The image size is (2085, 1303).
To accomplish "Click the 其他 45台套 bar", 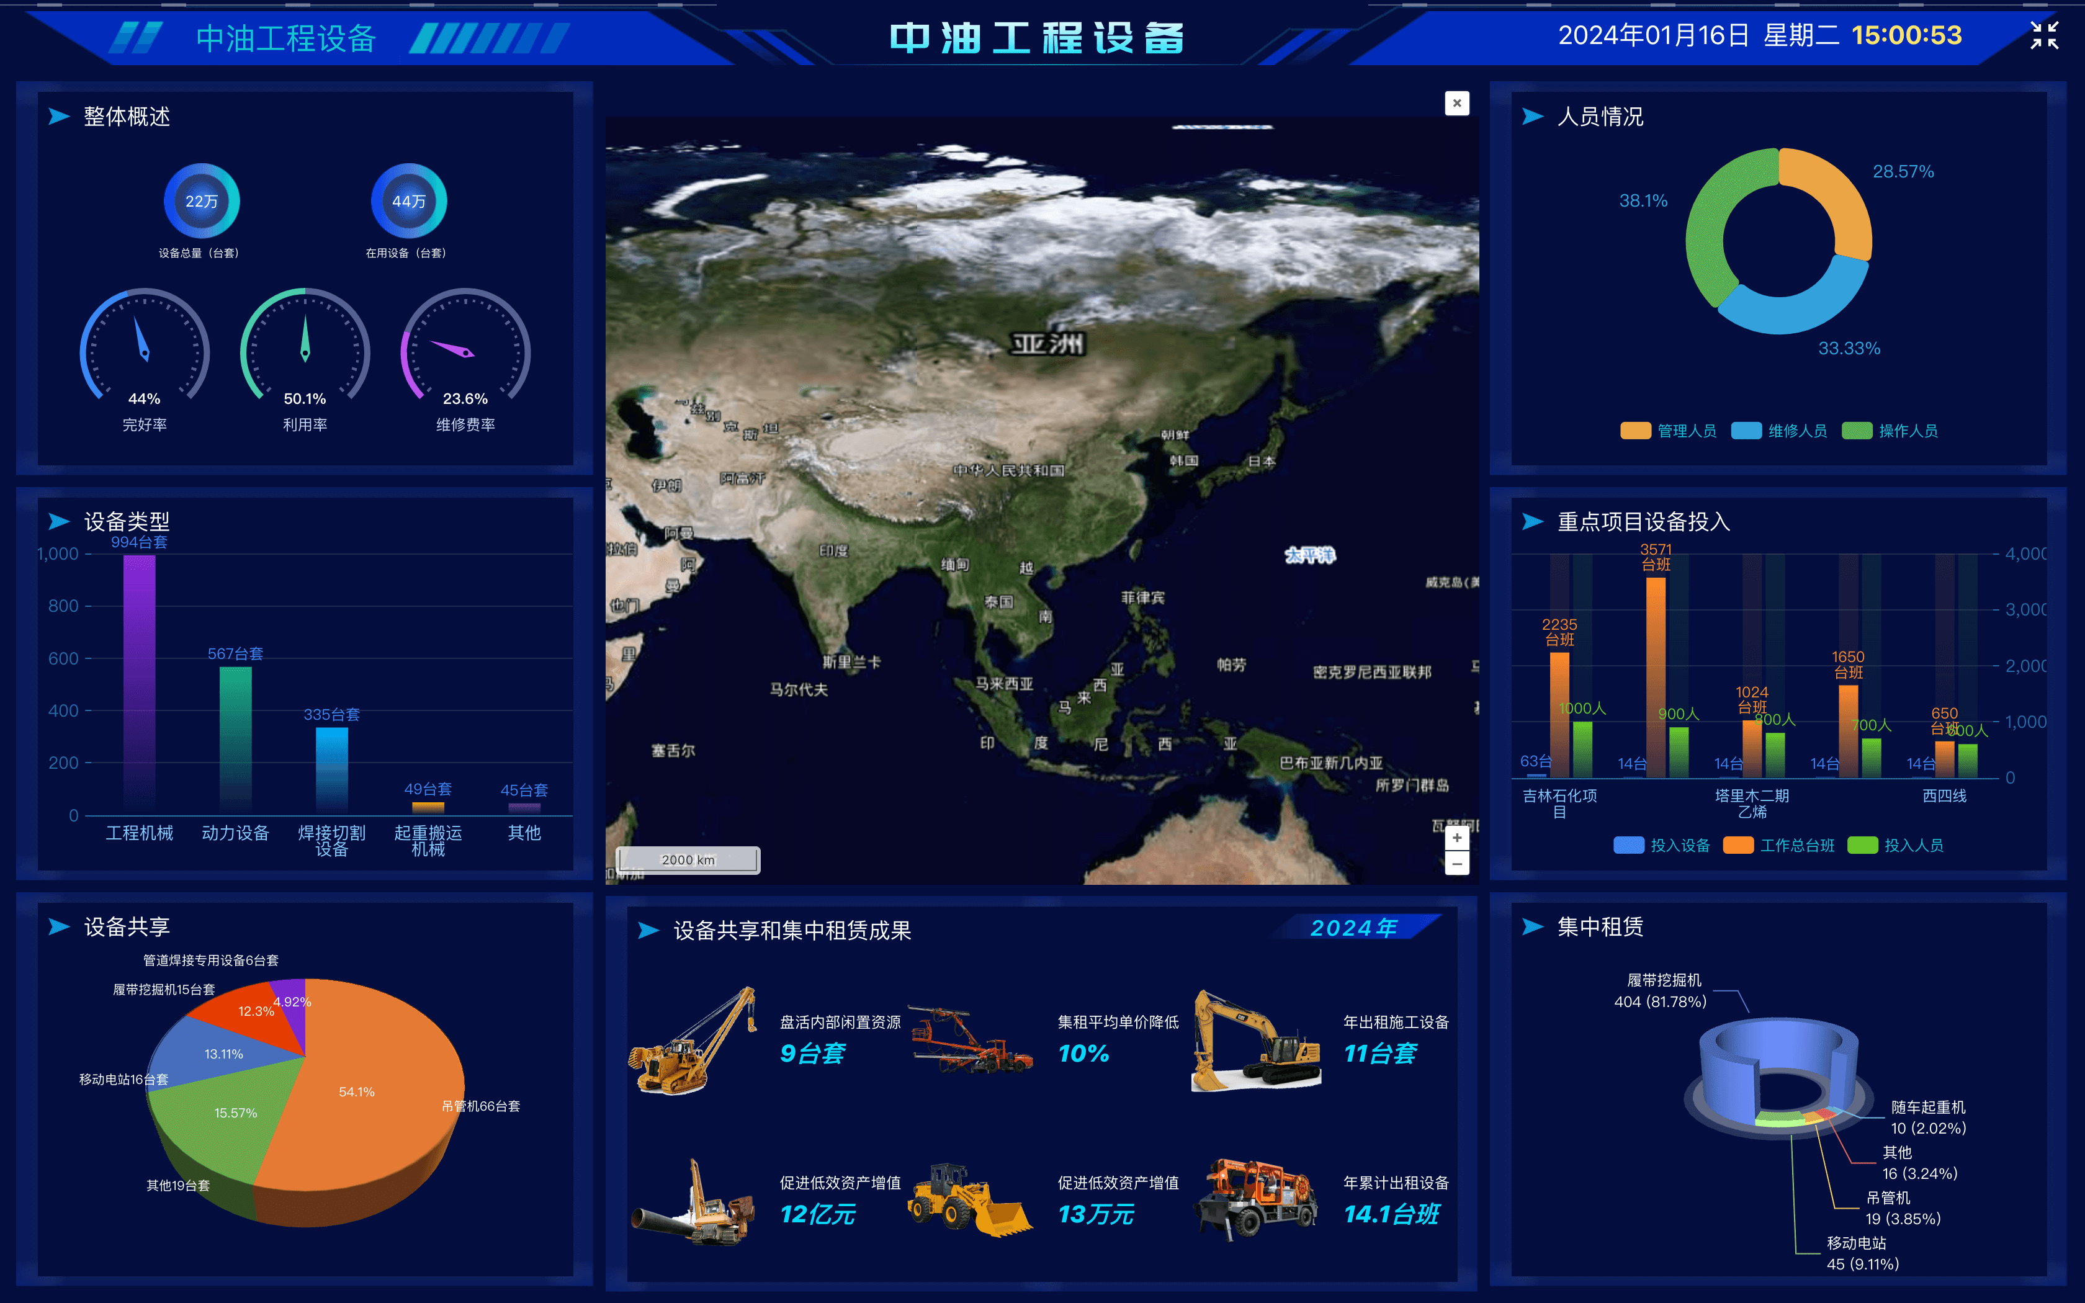I will pyautogui.click(x=524, y=809).
